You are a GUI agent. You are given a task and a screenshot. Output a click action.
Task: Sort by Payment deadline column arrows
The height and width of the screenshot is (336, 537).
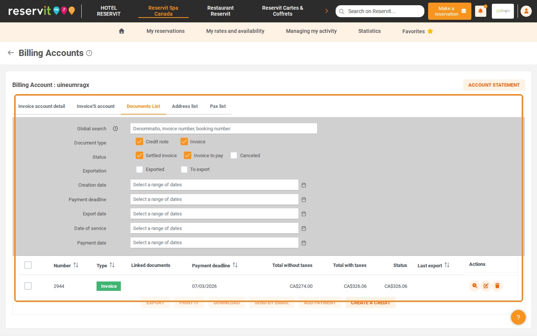pyautogui.click(x=235, y=265)
